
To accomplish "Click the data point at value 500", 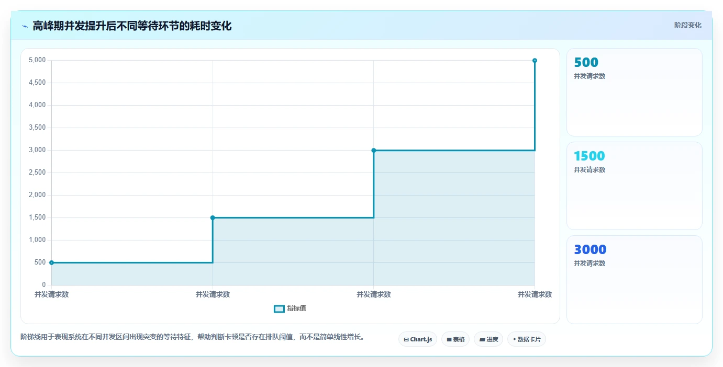I will tap(51, 262).
